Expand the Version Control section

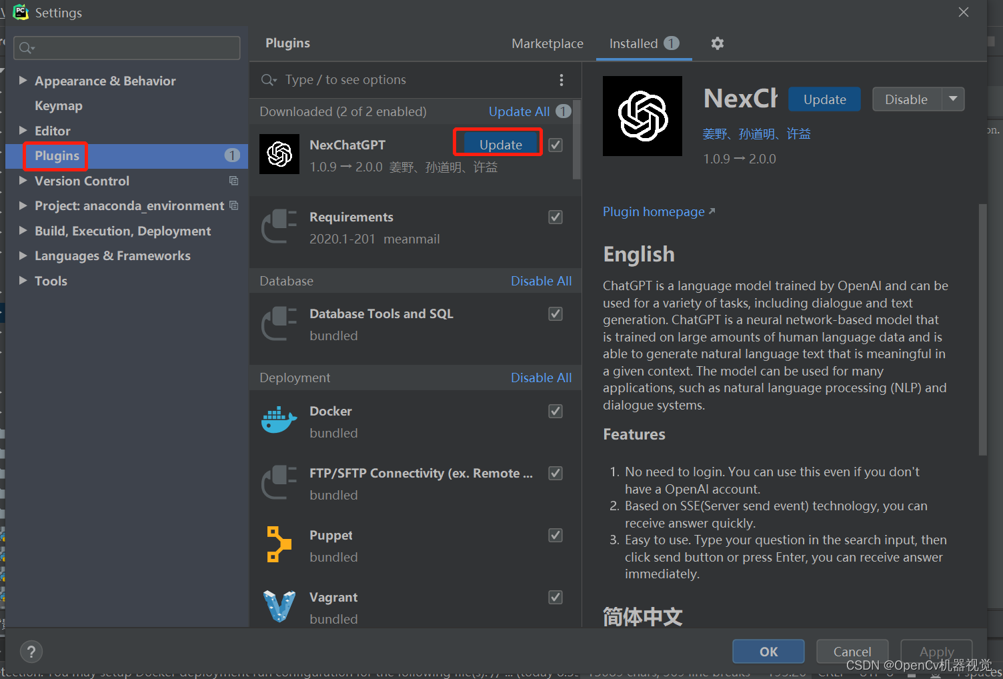[x=23, y=180]
